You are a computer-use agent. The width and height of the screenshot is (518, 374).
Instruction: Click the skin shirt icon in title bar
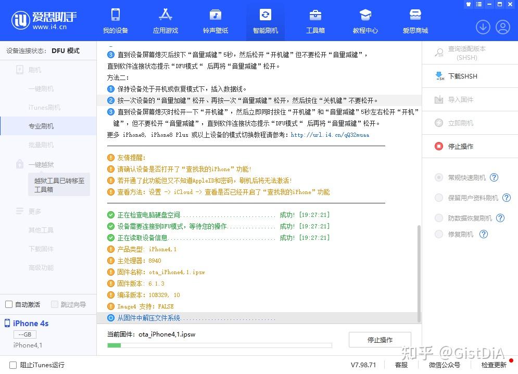469,4
